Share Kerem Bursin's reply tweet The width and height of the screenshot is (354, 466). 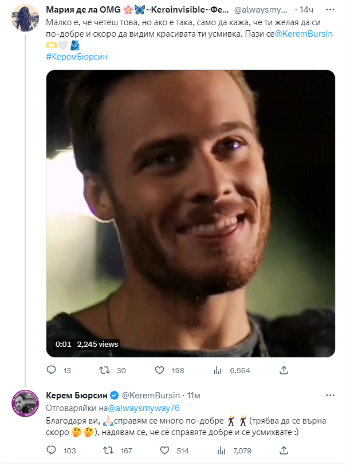click(x=284, y=451)
